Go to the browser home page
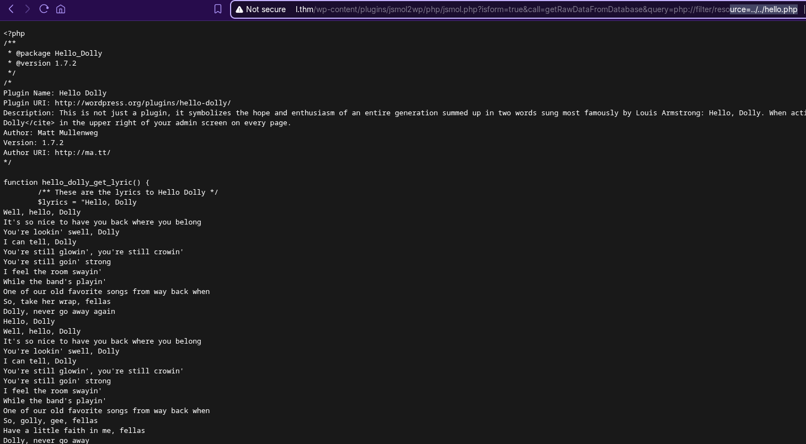The image size is (806, 444). [x=61, y=9]
